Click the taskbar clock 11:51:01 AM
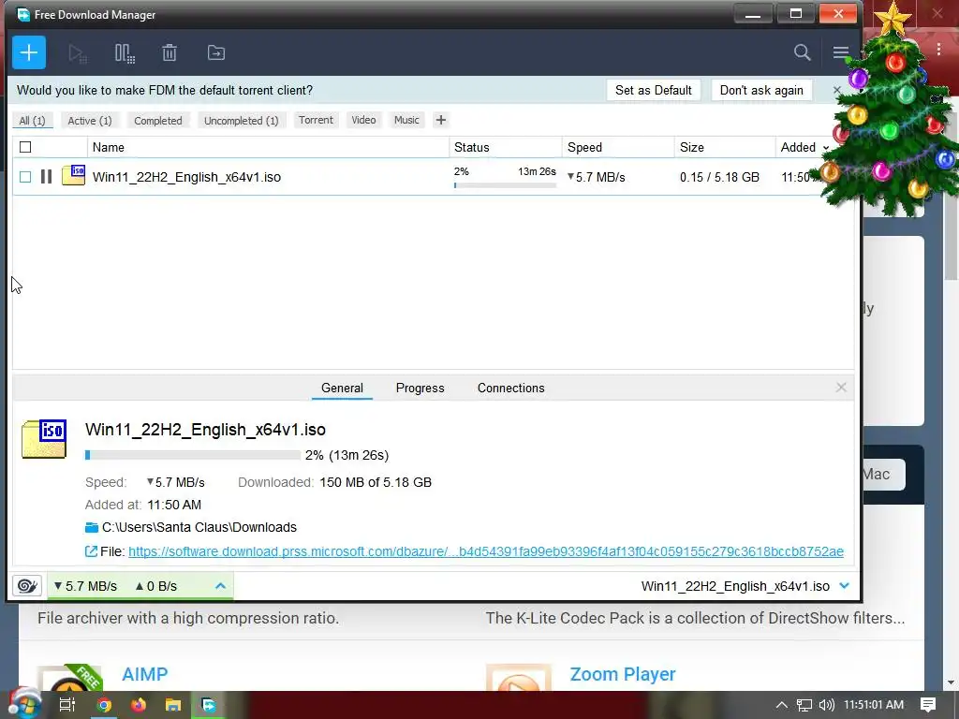This screenshot has height=719, width=959. coord(874,705)
